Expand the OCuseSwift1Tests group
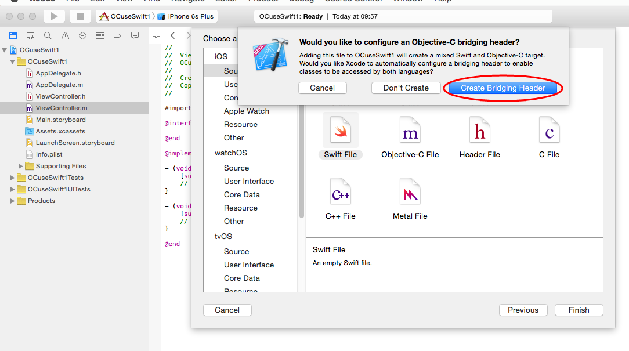This screenshot has width=629, height=351. pos(12,178)
